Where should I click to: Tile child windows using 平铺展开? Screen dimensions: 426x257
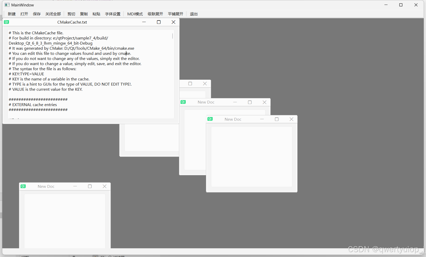click(x=175, y=14)
